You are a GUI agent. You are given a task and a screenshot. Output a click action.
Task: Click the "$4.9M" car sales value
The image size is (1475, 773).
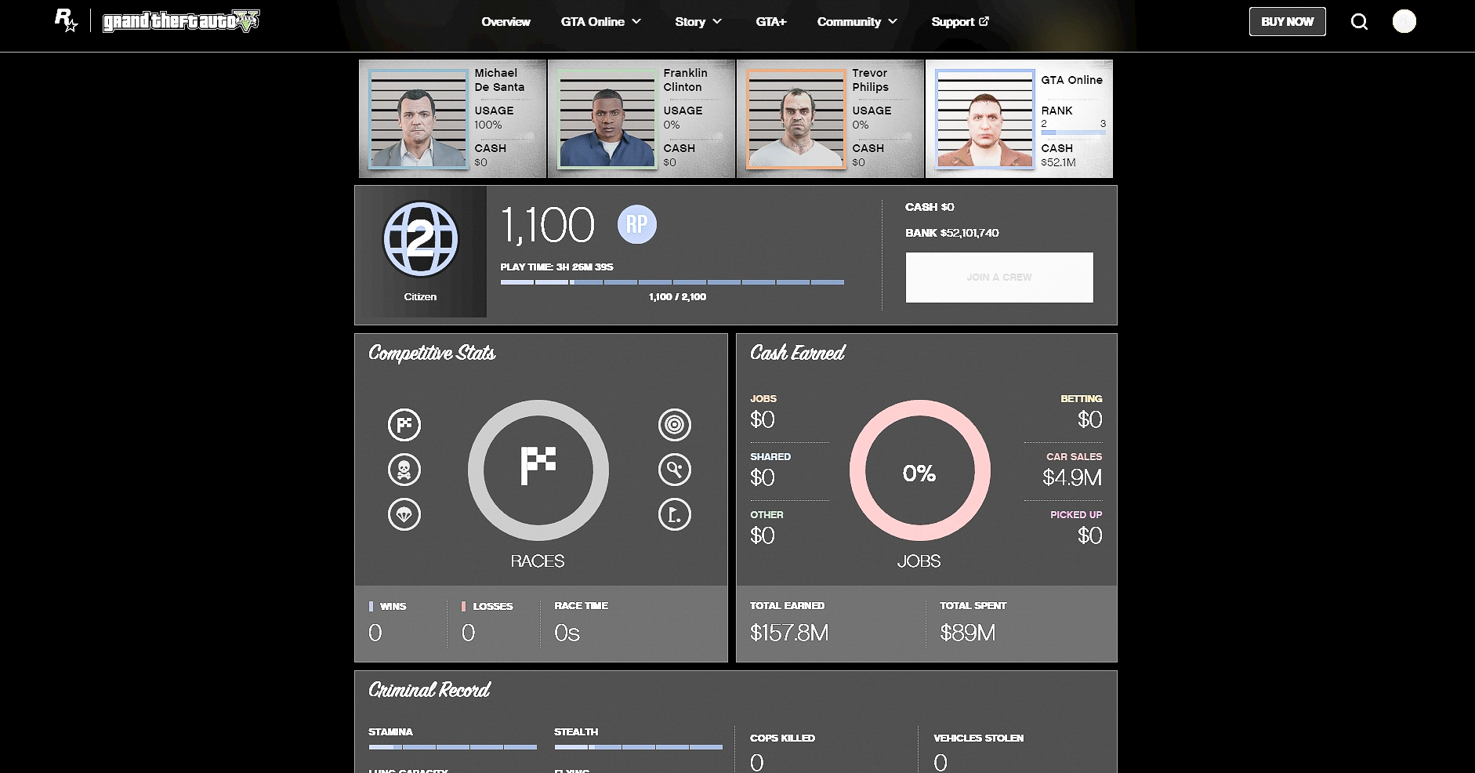click(x=1072, y=477)
